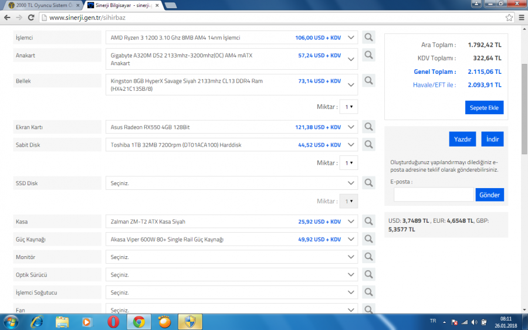Bookmark page with the star icon
528x330 pixels.
[x=509, y=18]
